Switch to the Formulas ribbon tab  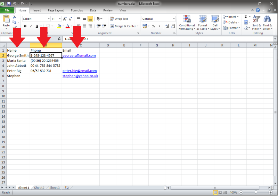pos(77,10)
